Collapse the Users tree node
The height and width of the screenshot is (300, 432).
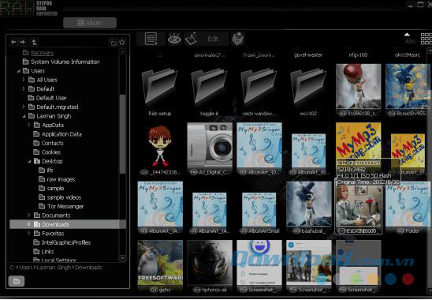pos(18,71)
